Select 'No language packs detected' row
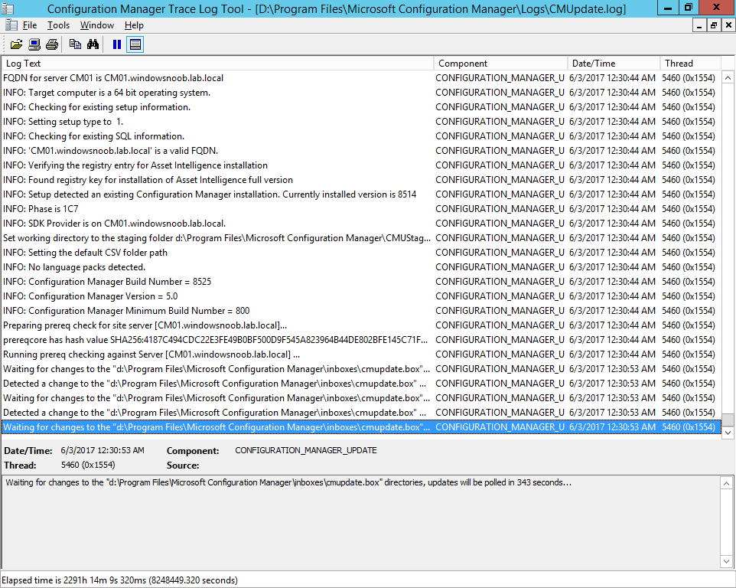Viewport: 736px width, 588px height. 361,267
